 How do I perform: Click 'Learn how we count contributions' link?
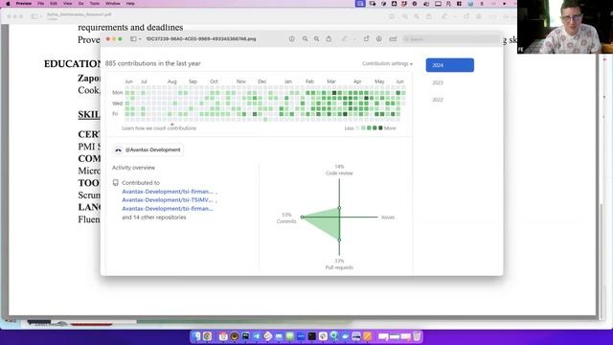pyautogui.click(x=159, y=128)
